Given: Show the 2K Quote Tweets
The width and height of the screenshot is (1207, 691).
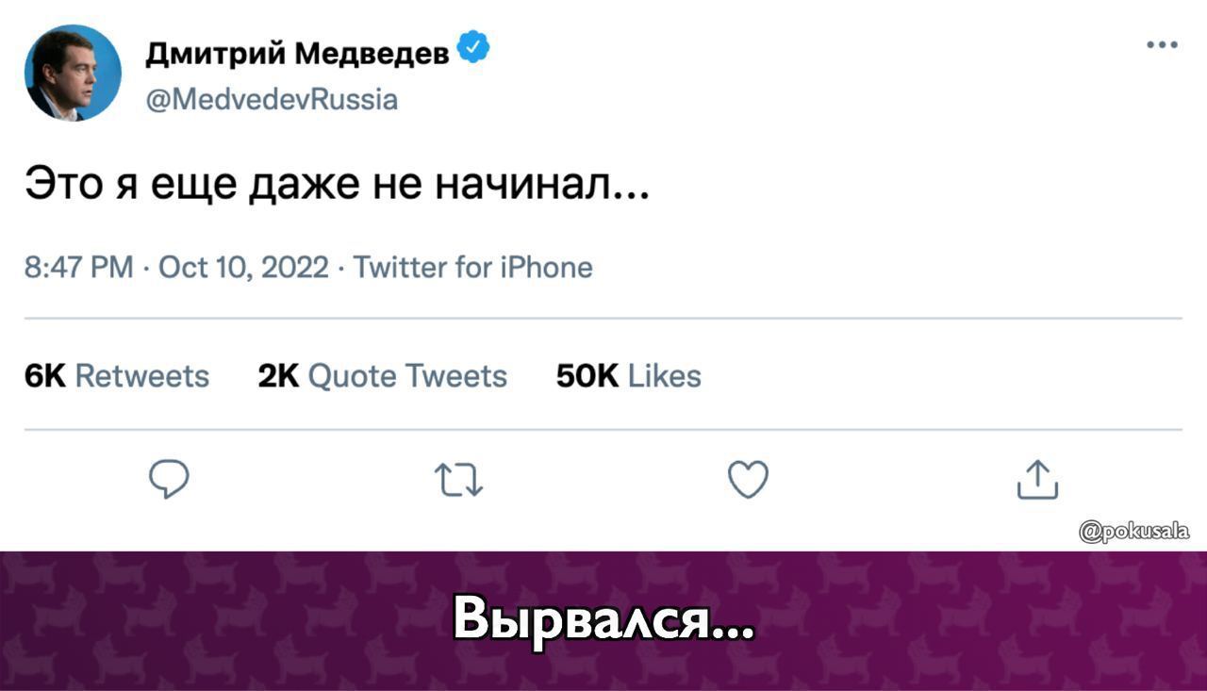Looking at the screenshot, I should (383, 376).
